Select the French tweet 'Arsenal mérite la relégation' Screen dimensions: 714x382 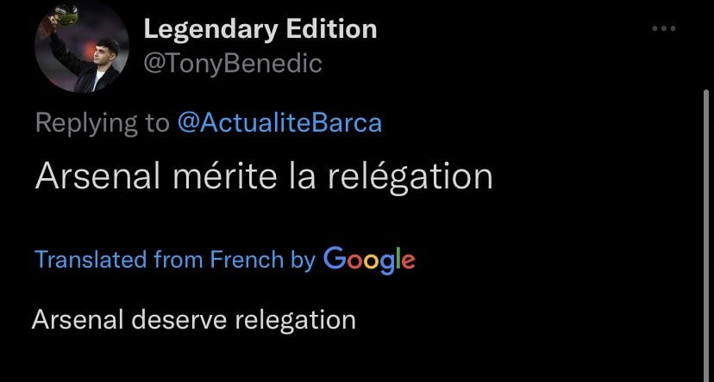click(x=264, y=176)
